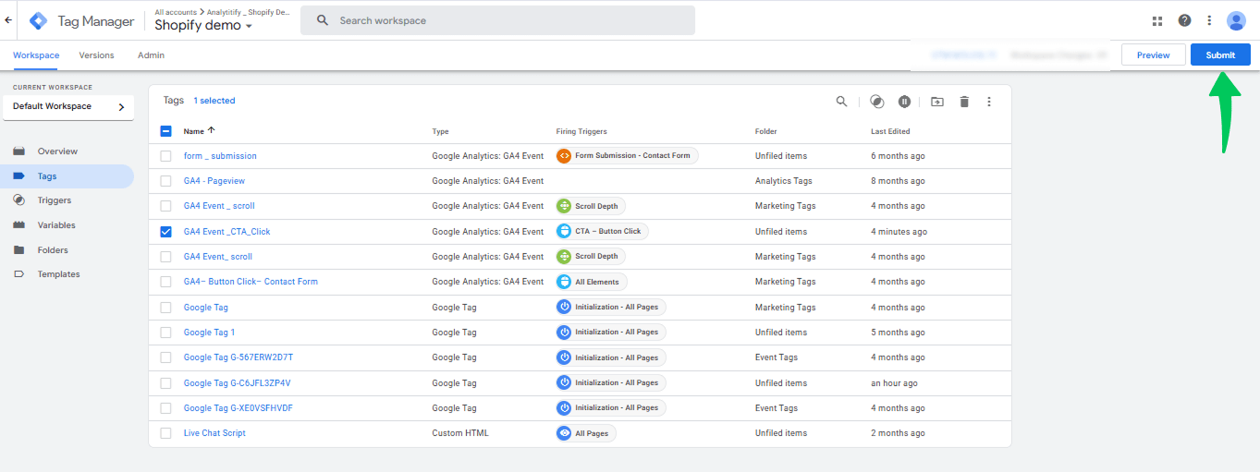1260x472 pixels.
Task: Select the Workspace tab
Action: pos(36,55)
